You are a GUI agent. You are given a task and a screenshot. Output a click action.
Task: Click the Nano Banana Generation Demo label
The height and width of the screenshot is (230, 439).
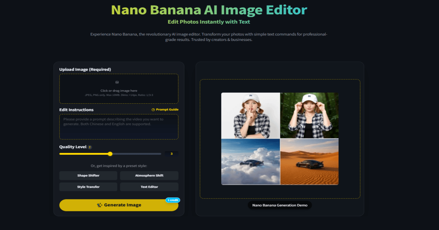[x=279, y=205]
